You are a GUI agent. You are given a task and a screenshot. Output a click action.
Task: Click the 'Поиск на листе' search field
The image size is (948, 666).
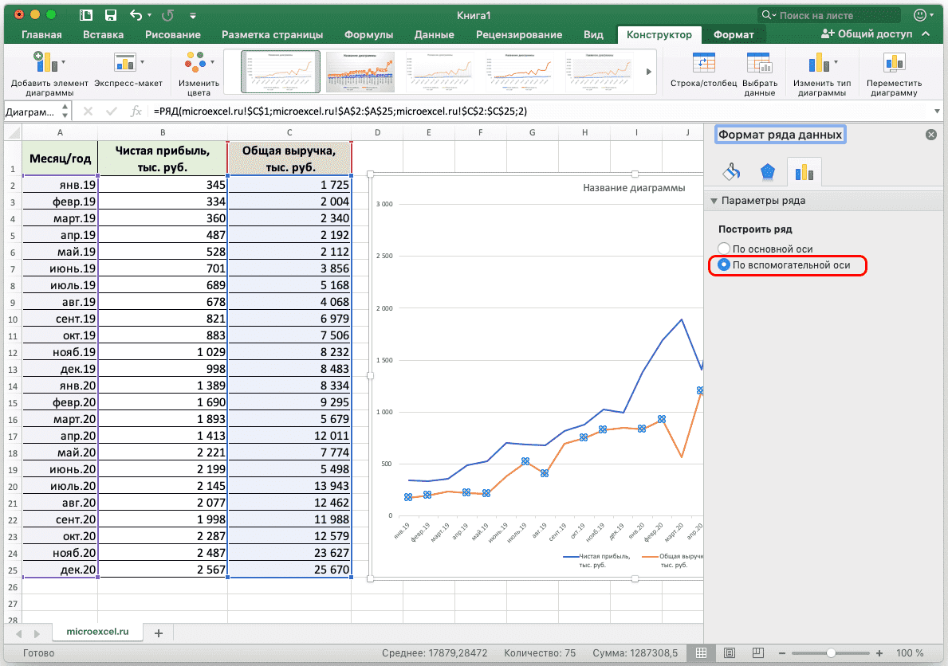point(834,15)
